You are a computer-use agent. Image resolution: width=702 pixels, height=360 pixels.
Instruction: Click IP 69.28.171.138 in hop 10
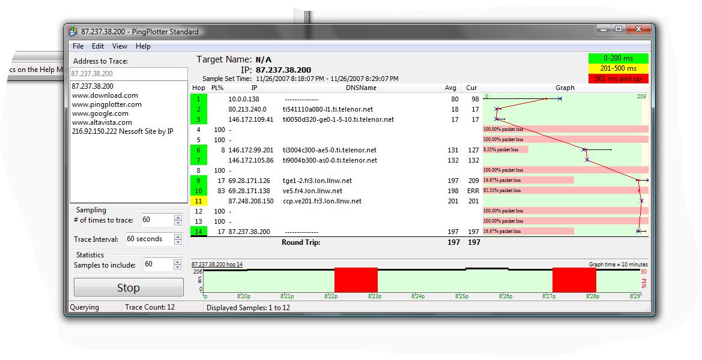[x=249, y=191]
